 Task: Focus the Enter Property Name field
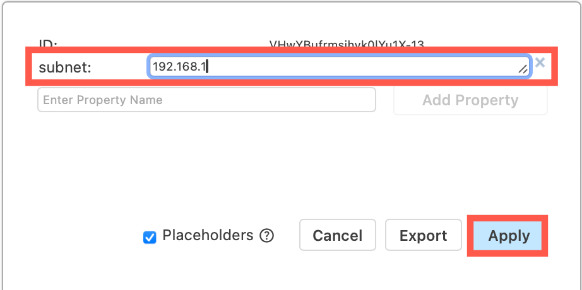click(x=206, y=100)
